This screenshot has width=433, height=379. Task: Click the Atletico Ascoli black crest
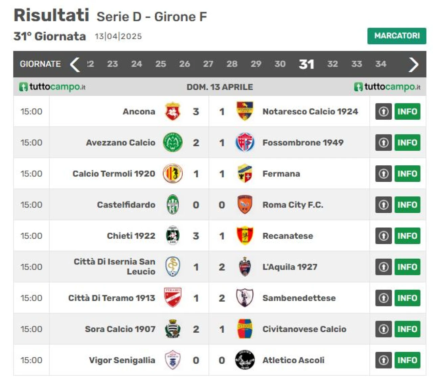(245, 360)
